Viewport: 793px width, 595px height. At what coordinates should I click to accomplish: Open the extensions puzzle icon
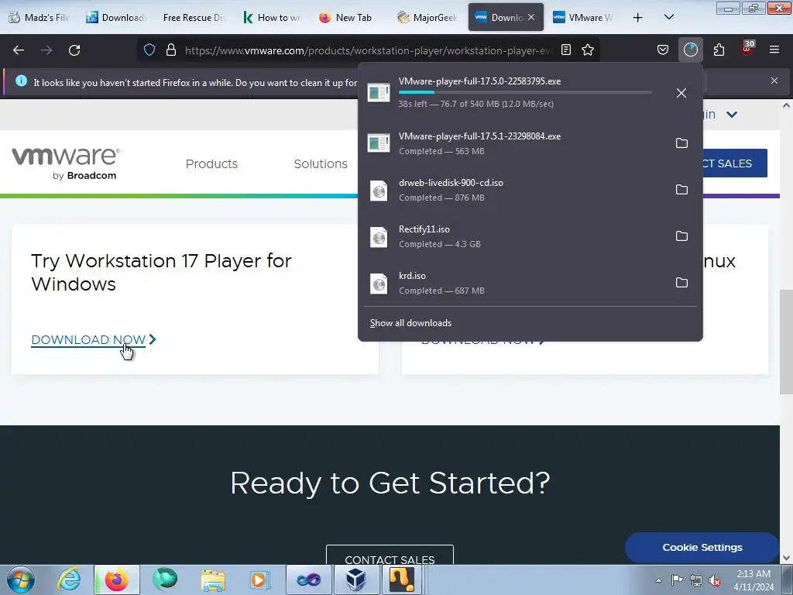coord(719,50)
